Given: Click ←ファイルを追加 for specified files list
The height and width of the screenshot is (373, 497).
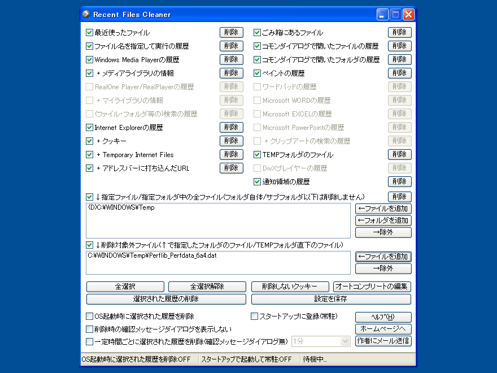Looking at the screenshot, I should 383,209.
